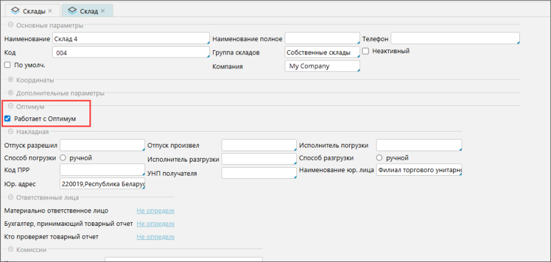Close the Склады tab
This screenshot has width=551, height=262.
[50, 11]
